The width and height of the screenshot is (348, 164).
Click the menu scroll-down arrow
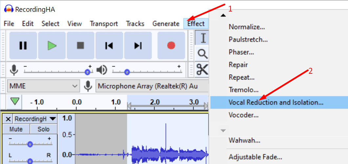click(223, 131)
